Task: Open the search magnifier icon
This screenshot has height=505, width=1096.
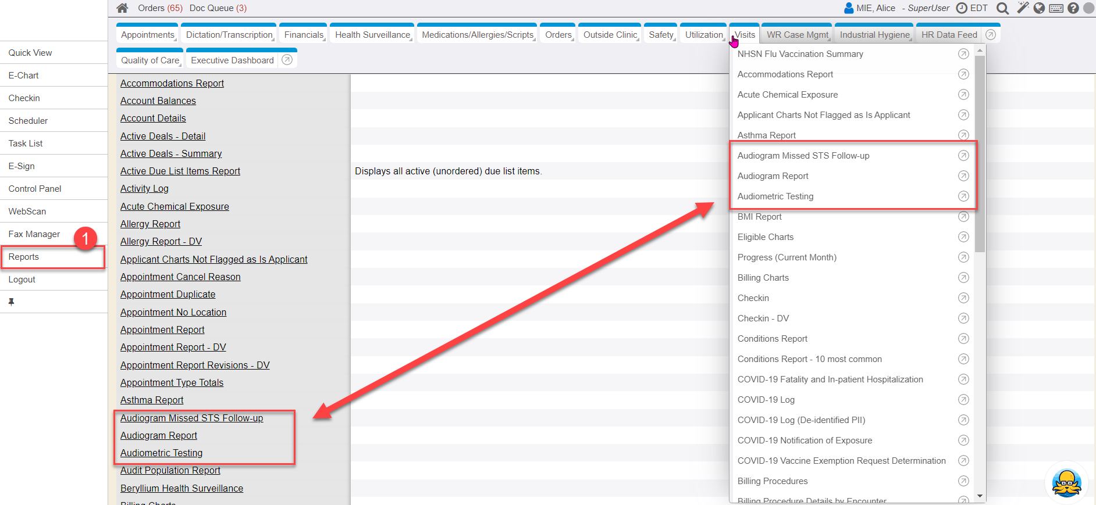Action: point(1002,8)
